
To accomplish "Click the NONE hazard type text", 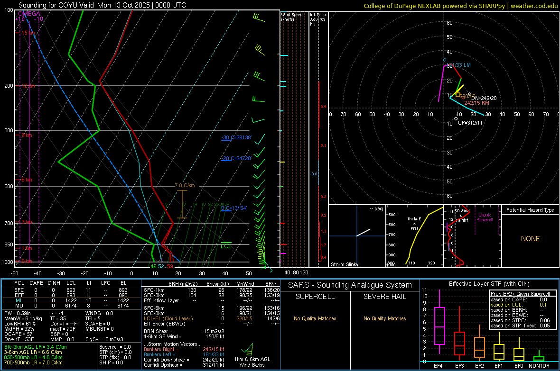I will (530, 239).
